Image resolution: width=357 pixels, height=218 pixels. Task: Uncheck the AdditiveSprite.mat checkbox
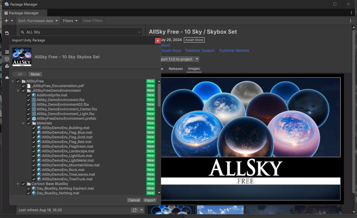pyautogui.click(x=29, y=95)
